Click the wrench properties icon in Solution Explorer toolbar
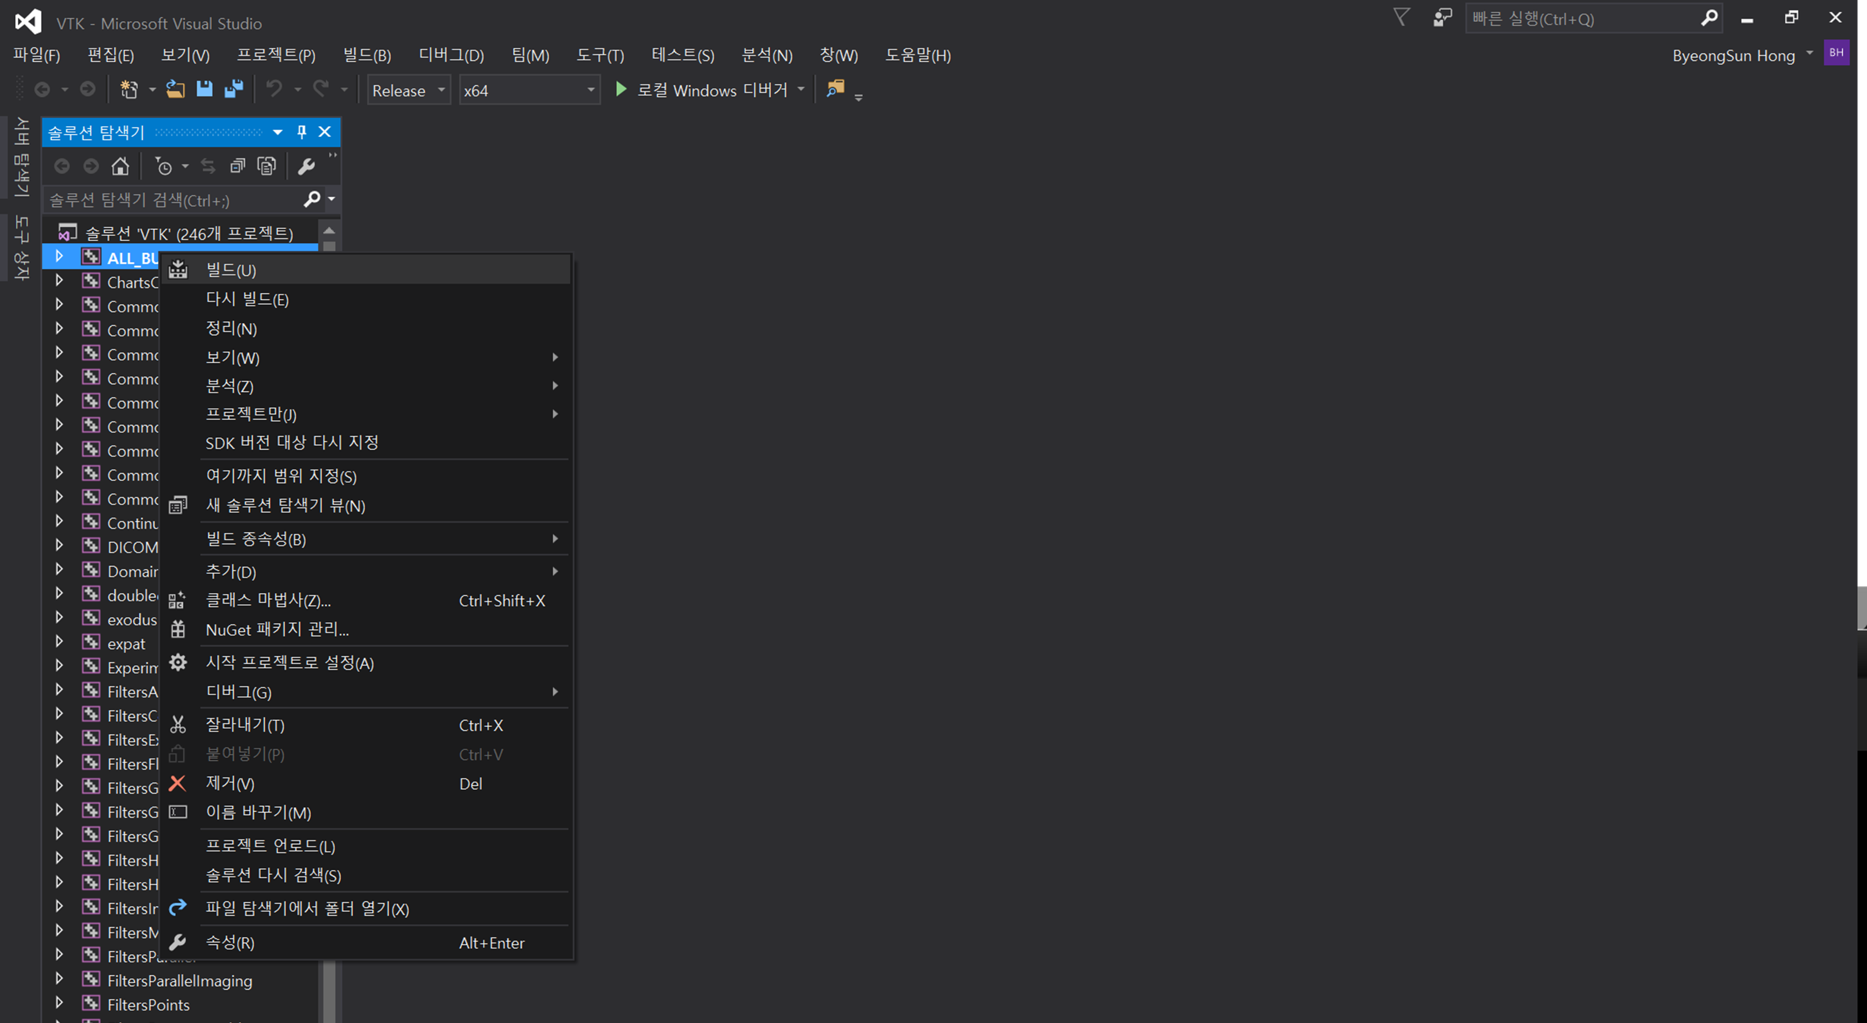This screenshot has height=1023, width=1867. click(306, 167)
